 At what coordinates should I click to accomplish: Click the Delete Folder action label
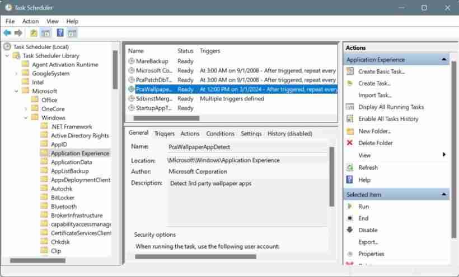(x=376, y=143)
